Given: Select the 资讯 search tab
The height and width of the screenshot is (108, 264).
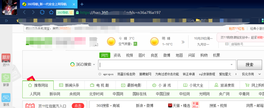Looking at the screenshot, I should coord(117,55).
